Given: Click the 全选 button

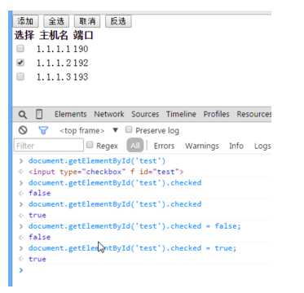Looking at the screenshot, I should tap(56, 21).
